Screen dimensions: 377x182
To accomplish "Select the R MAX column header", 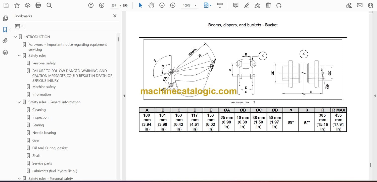I will tap(339, 110).
